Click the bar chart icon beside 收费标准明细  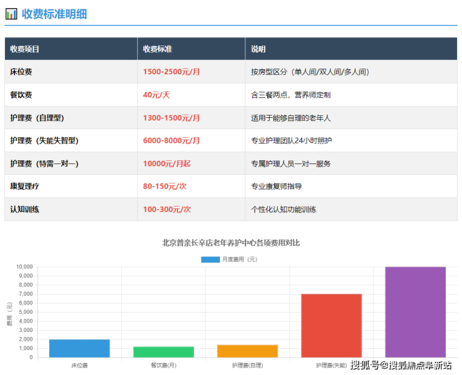pos(11,14)
